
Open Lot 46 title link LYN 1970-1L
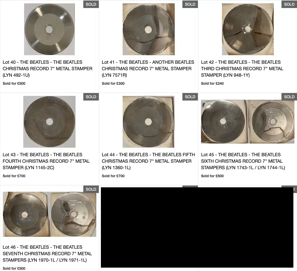47,254
